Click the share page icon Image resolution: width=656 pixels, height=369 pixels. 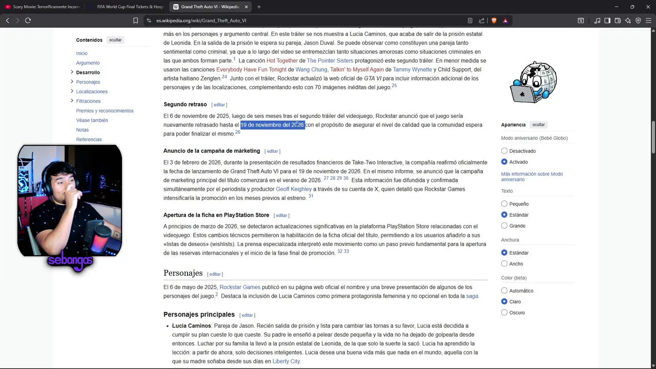pyautogui.click(x=482, y=20)
